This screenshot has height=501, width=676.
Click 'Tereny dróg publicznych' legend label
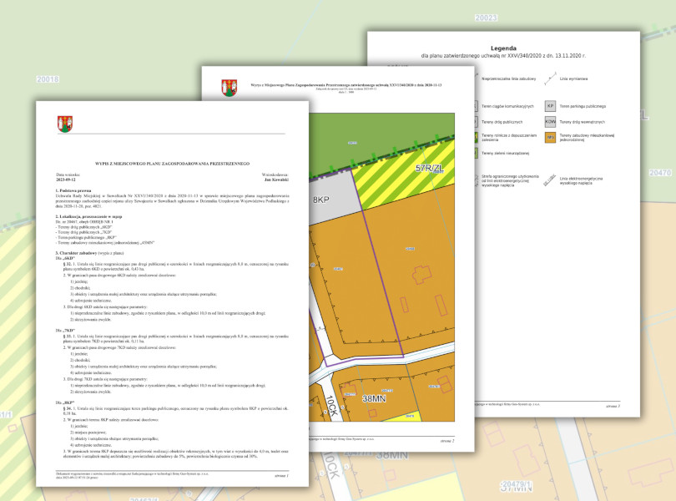[x=502, y=122]
